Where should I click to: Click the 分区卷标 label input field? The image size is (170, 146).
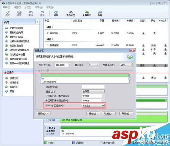click(93, 87)
